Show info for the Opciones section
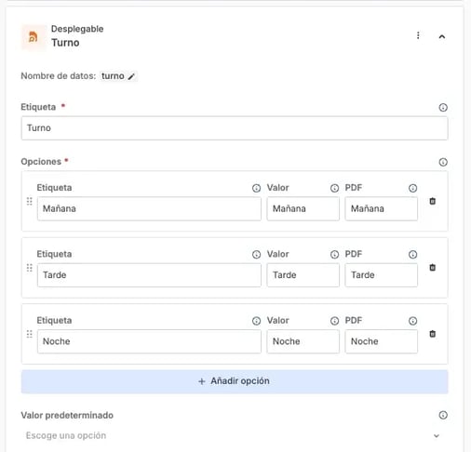Viewport: 471px width, 452px height. tap(443, 162)
